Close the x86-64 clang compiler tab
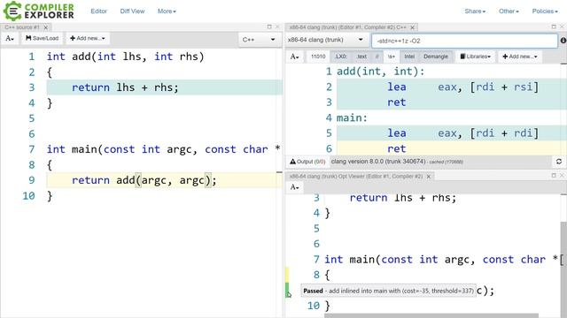 [x=412, y=27]
